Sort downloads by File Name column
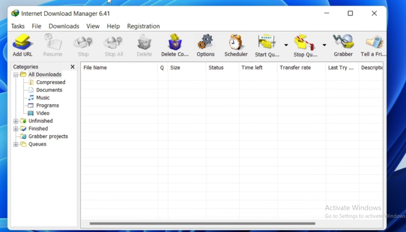 click(x=119, y=68)
